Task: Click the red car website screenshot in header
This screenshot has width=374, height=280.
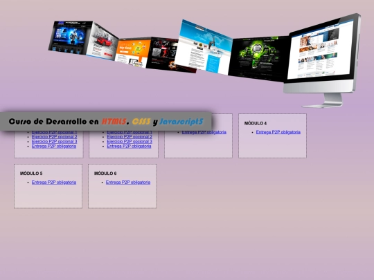Action: click(102, 41)
